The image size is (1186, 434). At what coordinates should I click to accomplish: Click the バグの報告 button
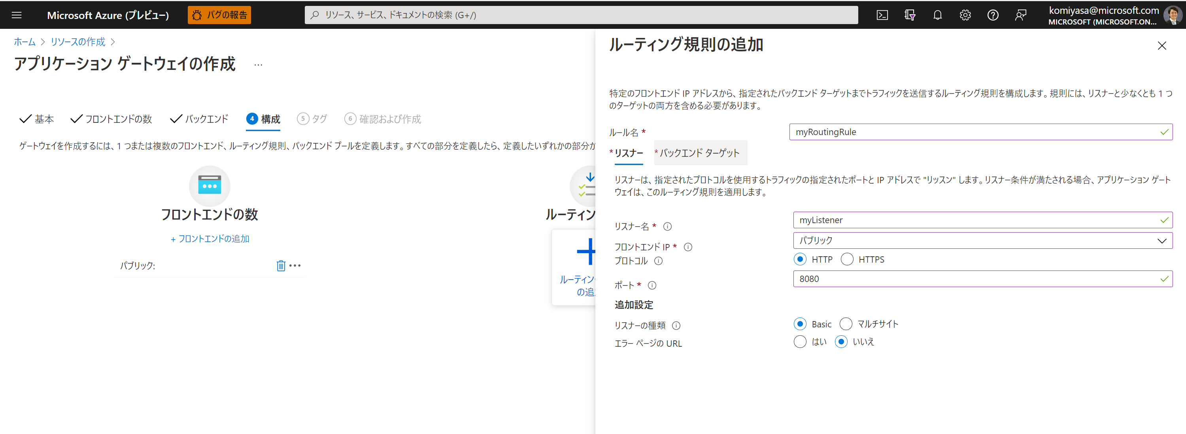tap(219, 15)
